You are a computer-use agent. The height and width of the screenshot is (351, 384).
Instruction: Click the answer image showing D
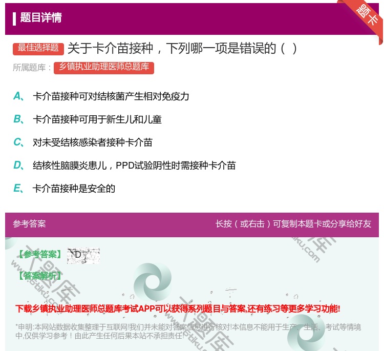click(x=83, y=256)
